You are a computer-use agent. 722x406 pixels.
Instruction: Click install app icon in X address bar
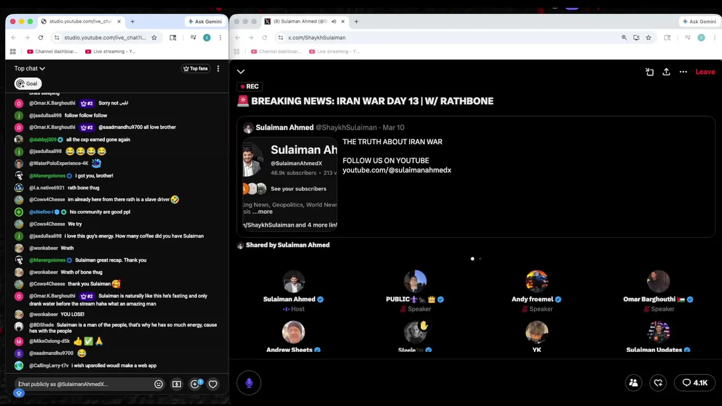click(636, 38)
